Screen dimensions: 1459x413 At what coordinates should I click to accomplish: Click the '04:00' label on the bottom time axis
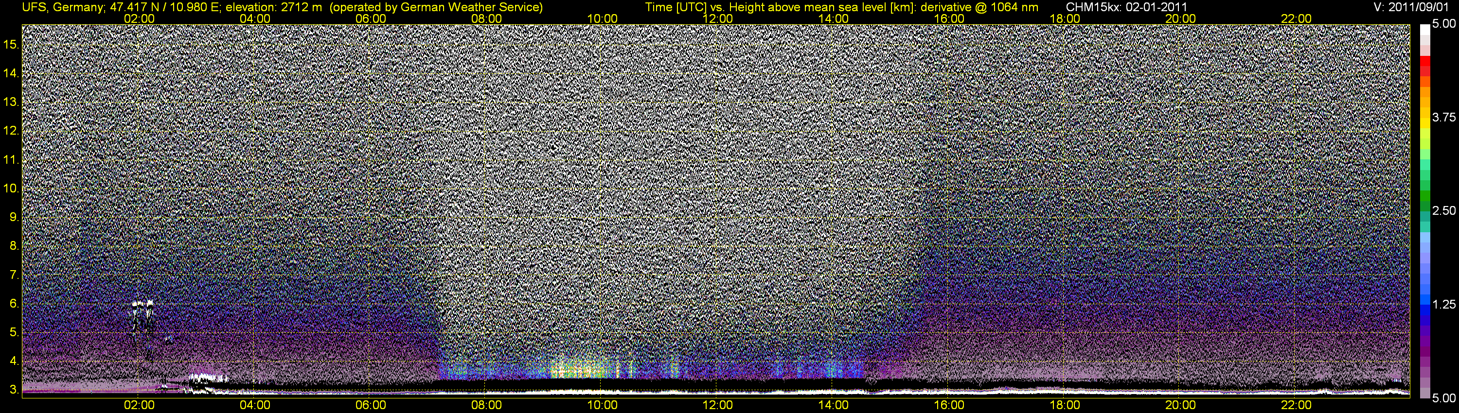[255, 405]
